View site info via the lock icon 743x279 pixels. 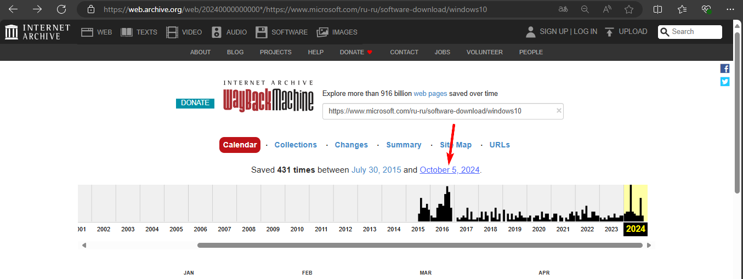point(92,9)
